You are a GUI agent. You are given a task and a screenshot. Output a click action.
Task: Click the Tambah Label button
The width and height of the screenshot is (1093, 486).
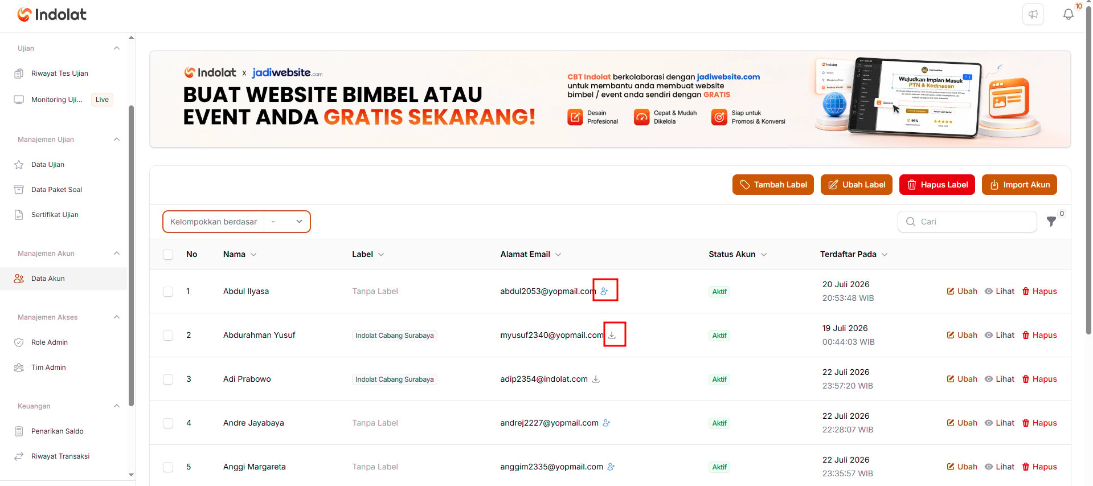coord(773,185)
